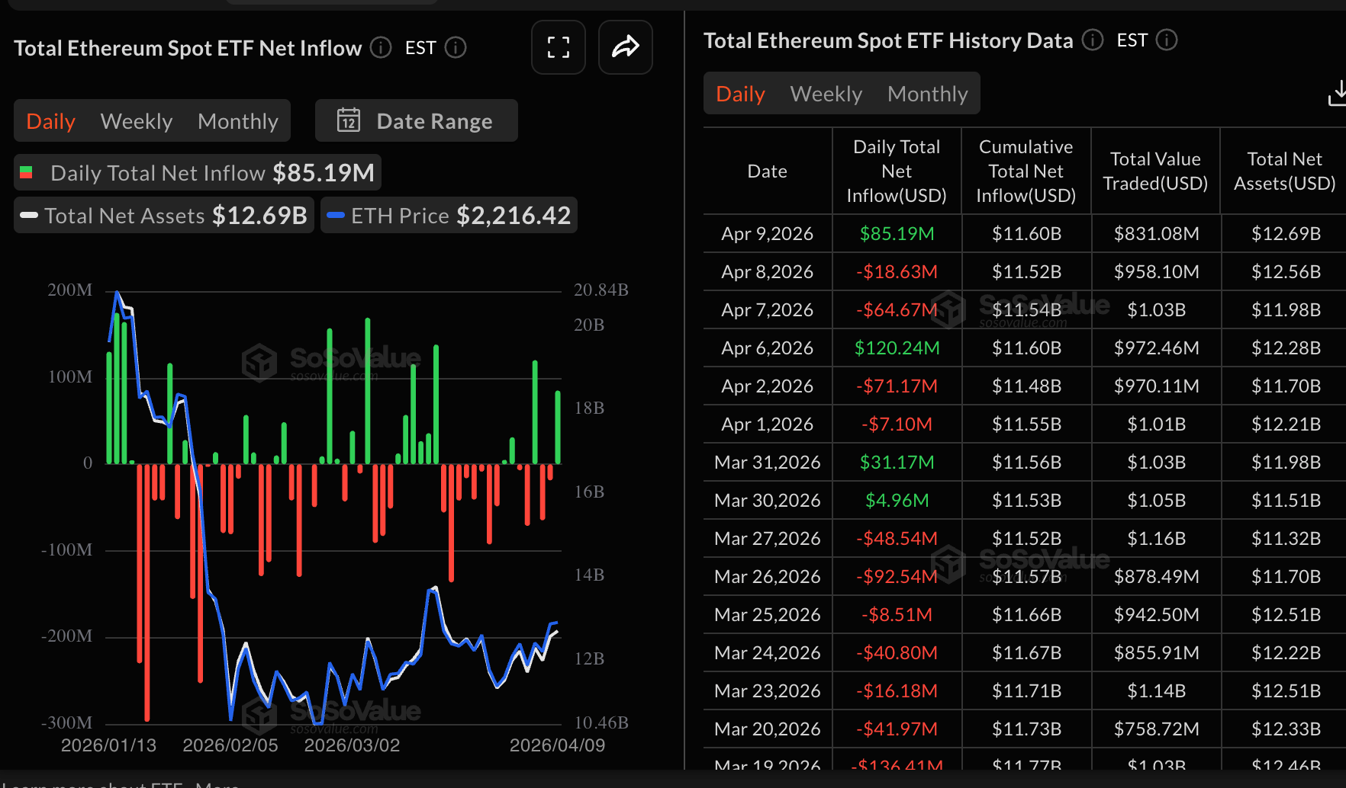Select Monthly tab in history table

point(927,94)
